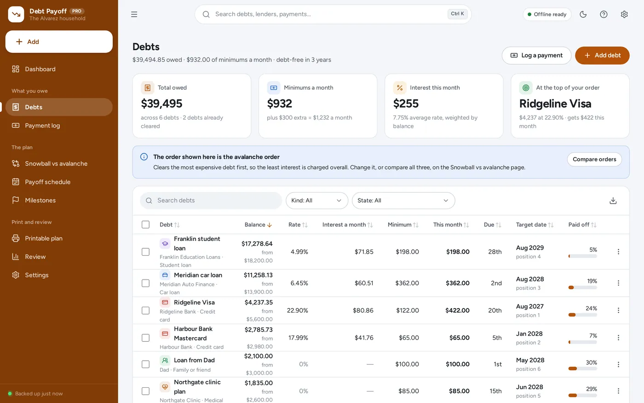Focus the Search debts table filter field
The image size is (644, 403).
click(x=211, y=200)
